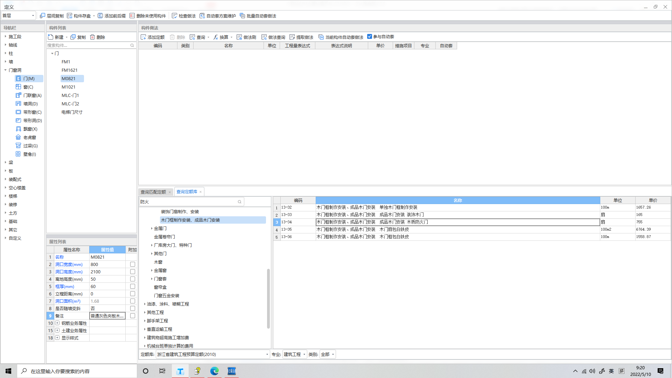Open Task View on taskbar

162,371
